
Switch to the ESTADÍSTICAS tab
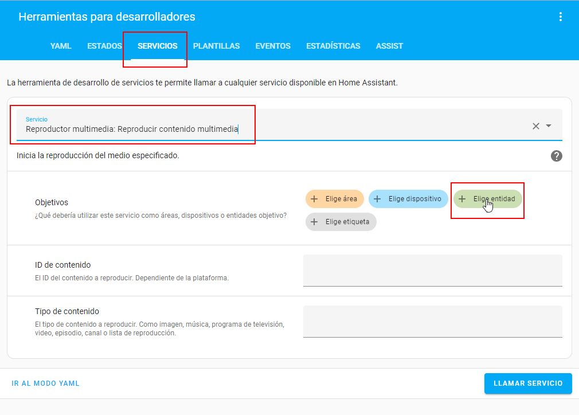[333, 46]
